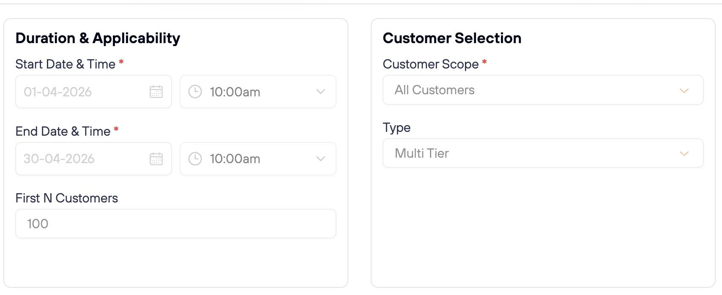Expand the Type field orange chevron

[684, 153]
